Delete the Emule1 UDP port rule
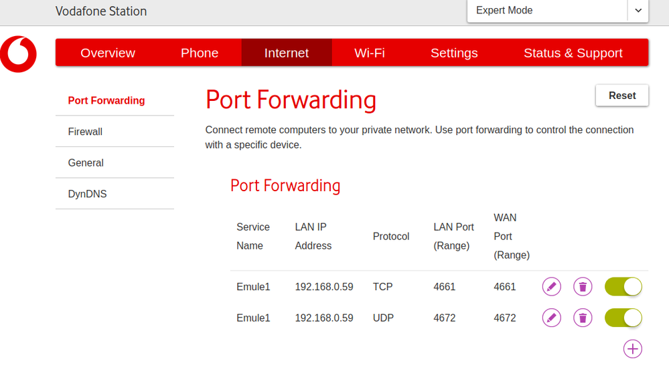 pos(583,318)
